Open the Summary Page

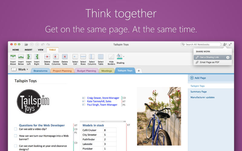198,92
